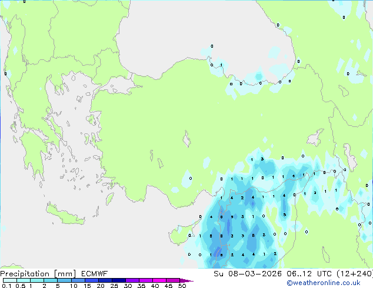Click the 25–30 mm navy legend swatch

tap(119, 280)
